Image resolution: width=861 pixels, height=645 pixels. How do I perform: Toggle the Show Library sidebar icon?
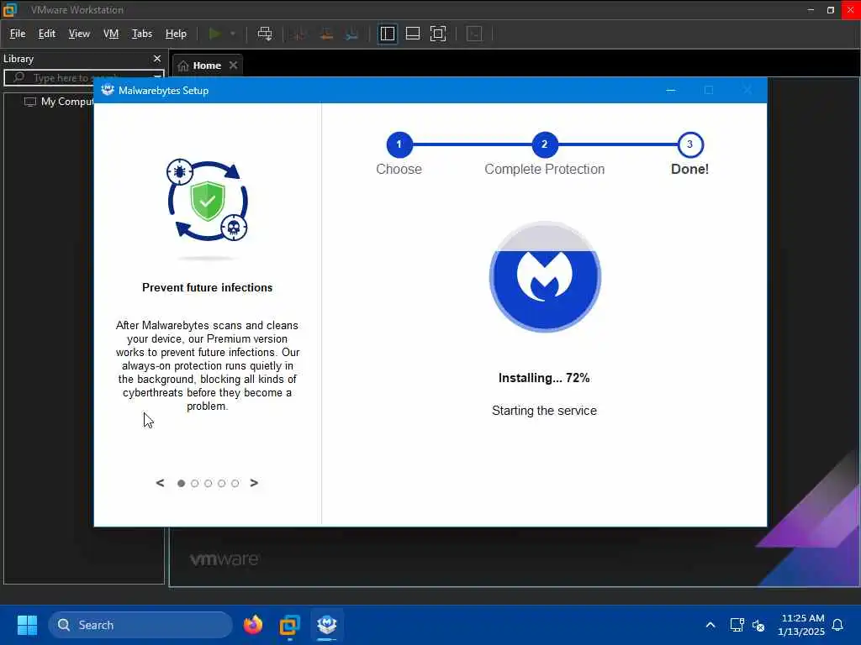coord(387,34)
